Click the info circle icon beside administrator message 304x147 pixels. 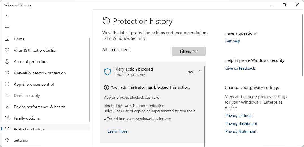pyautogui.click(x=106, y=88)
